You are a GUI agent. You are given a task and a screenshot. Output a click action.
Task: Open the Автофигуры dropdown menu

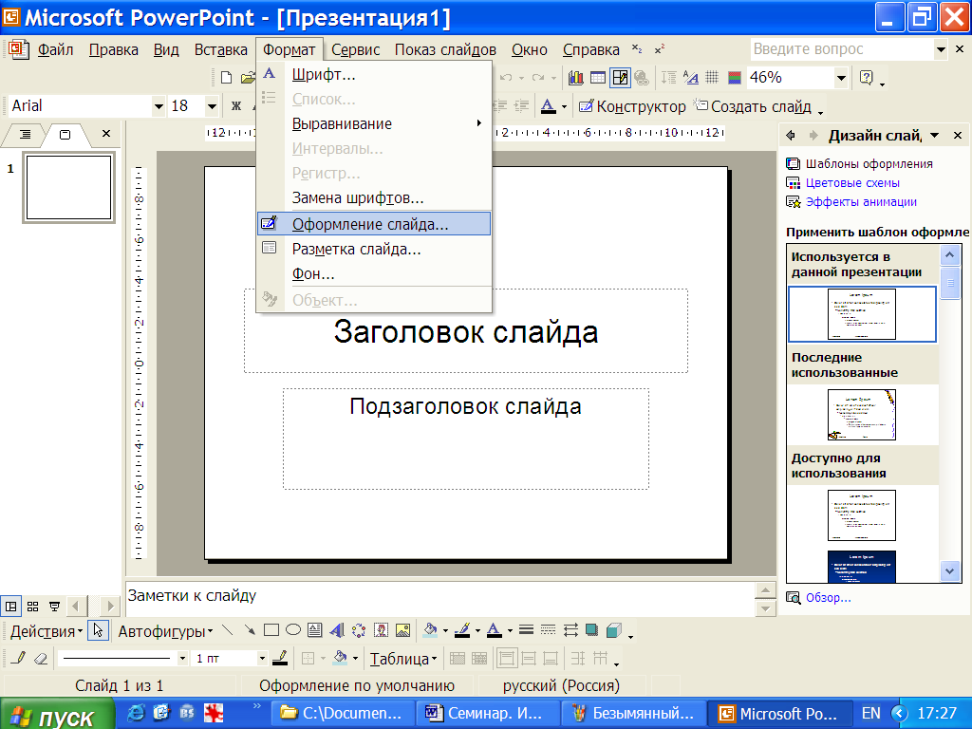tap(165, 631)
